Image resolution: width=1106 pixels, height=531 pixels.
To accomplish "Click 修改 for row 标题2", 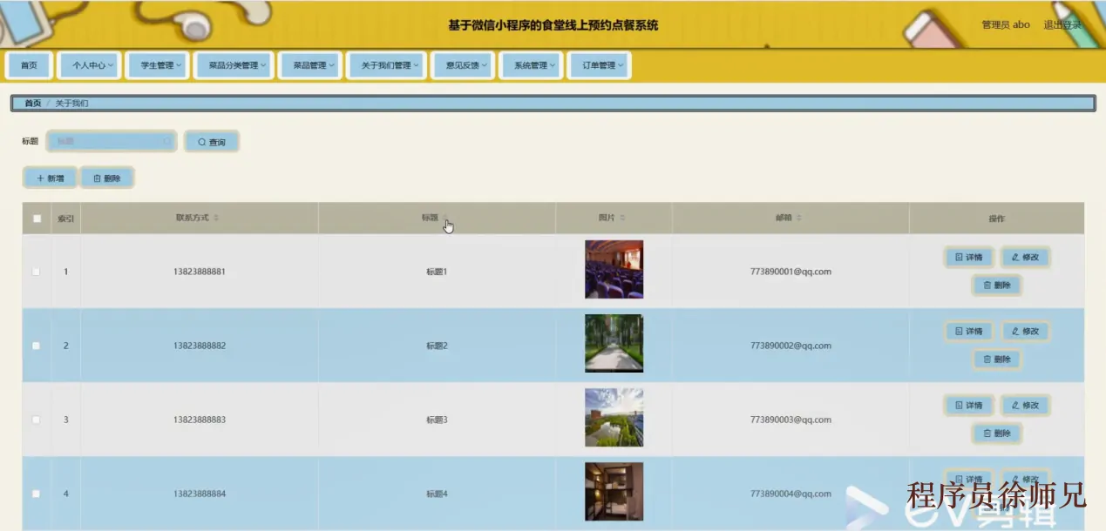I will [x=1025, y=332].
